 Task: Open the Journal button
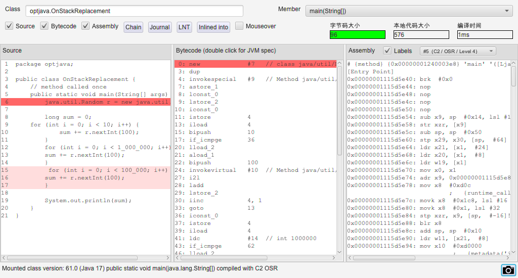159,27
